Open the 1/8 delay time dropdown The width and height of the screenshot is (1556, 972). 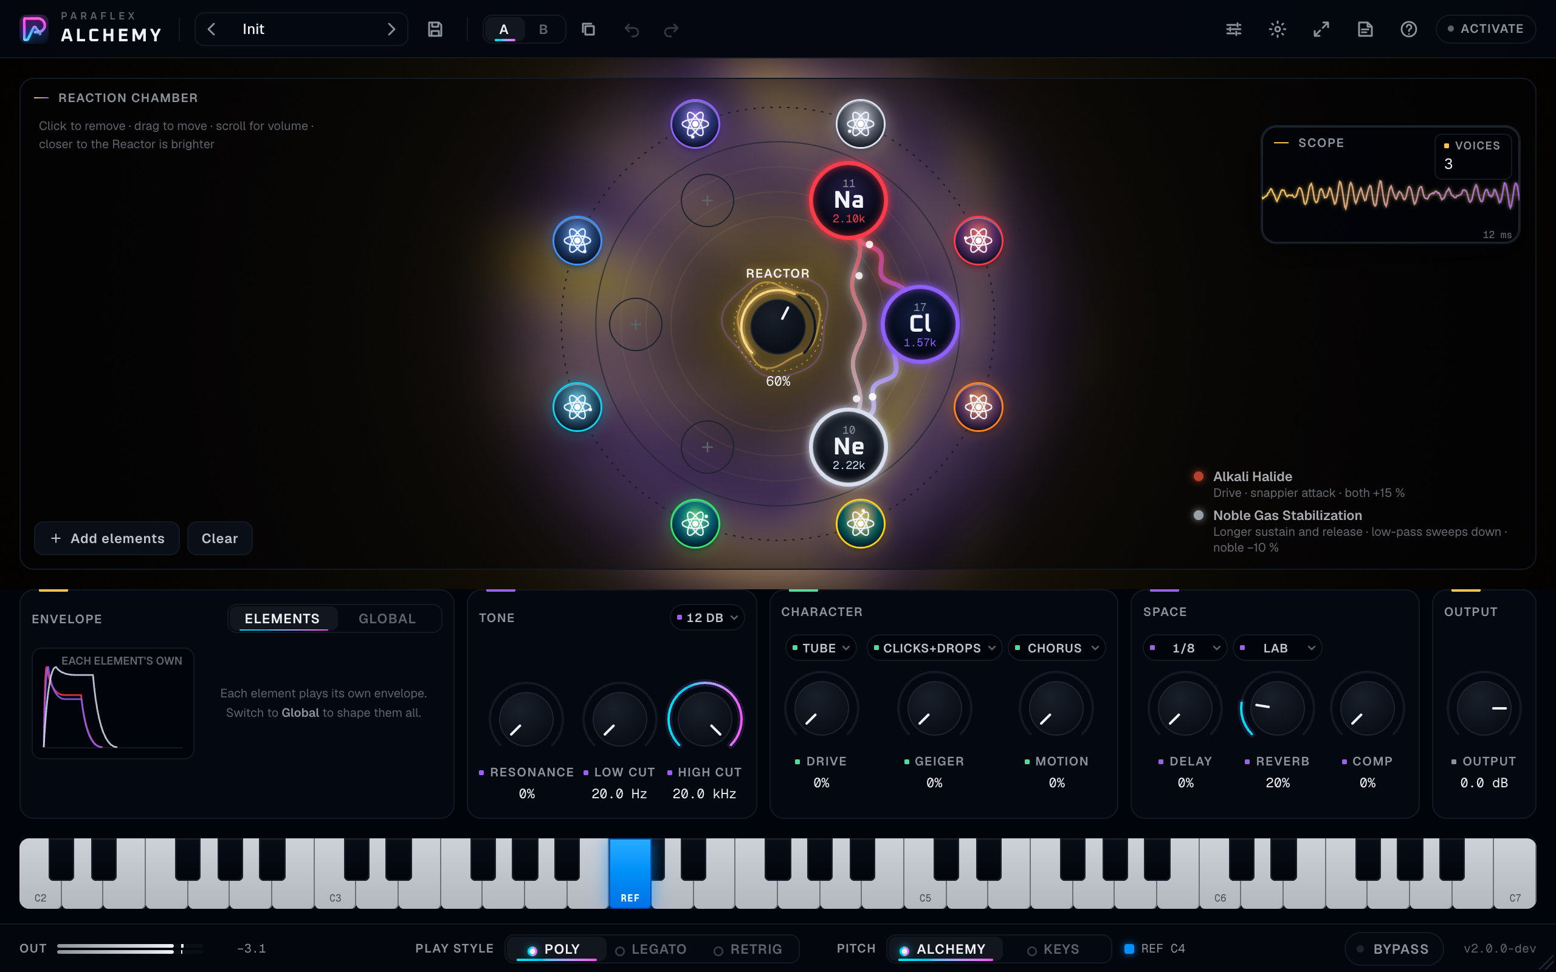tap(1185, 648)
